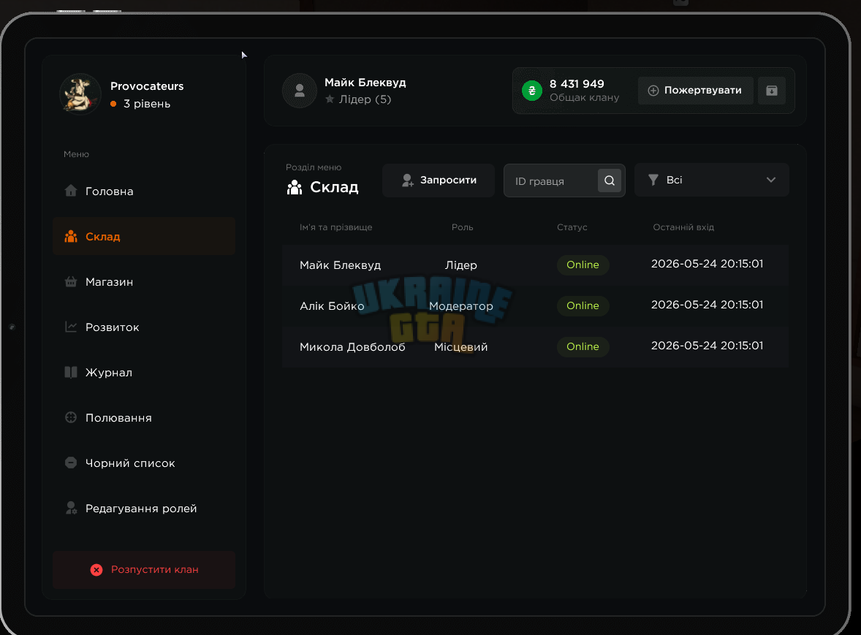Screen dimensions: 861x635
Task: Click the Запросити button
Action: tap(439, 180)
